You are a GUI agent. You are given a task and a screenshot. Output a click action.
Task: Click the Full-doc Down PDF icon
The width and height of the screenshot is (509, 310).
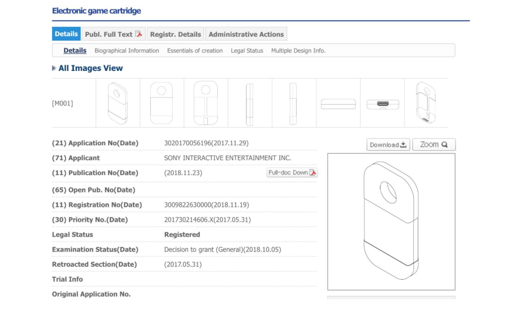pos(313,173)
